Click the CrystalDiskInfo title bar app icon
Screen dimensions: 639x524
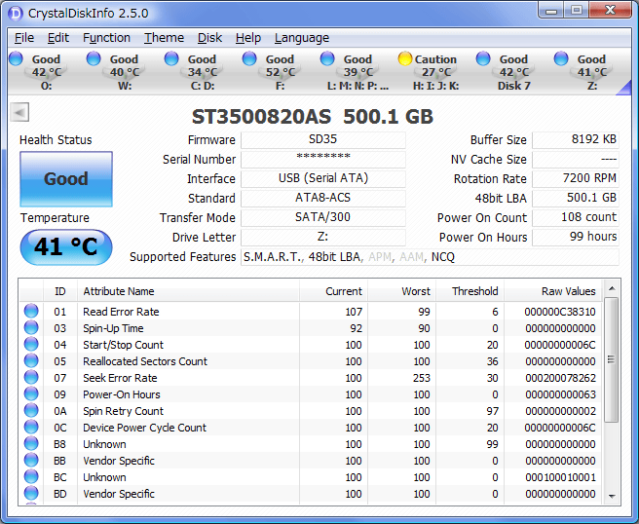coord(15,12)
